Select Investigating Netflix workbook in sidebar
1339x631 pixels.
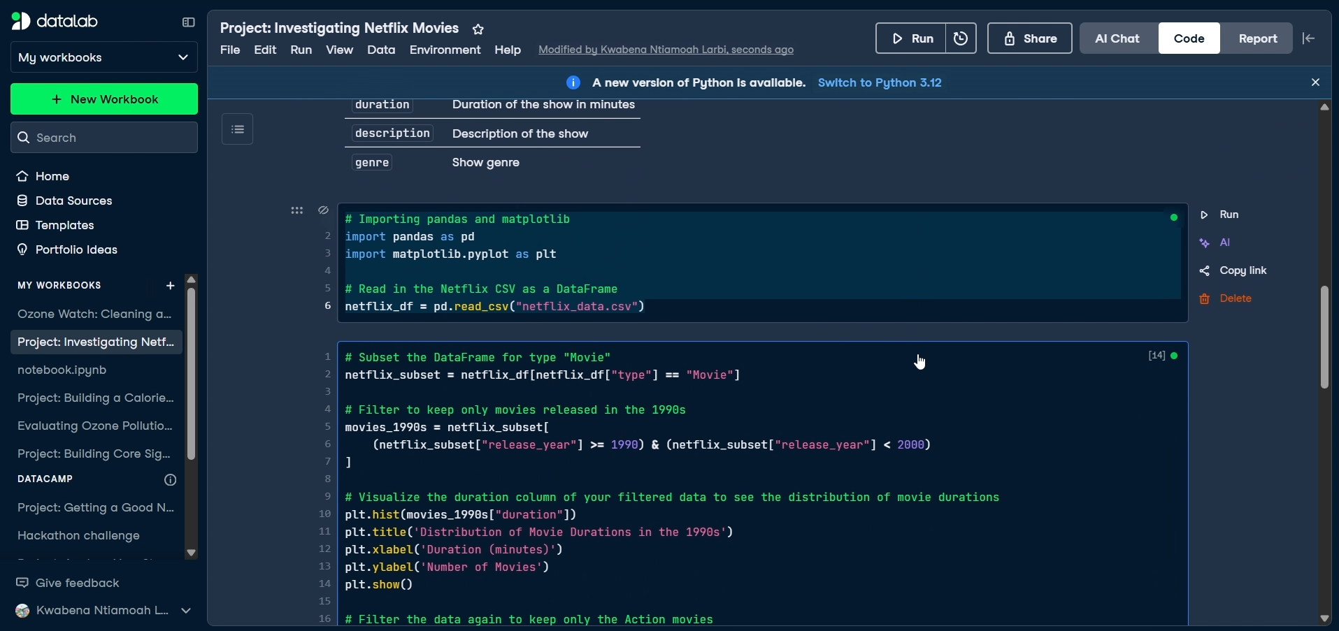[96, 342]
